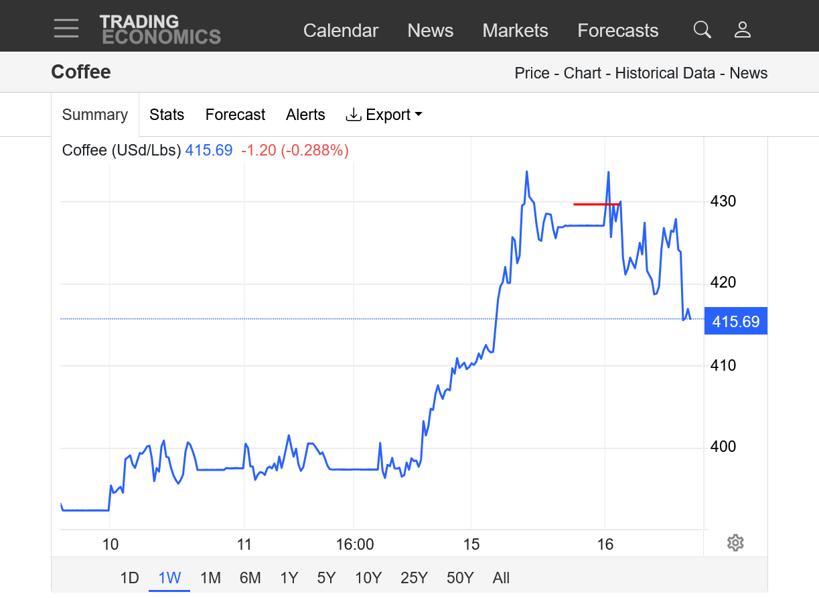Screen dimensions: 819x598
Task: Open the Alerts tab
Action: (x=305, y=115)
